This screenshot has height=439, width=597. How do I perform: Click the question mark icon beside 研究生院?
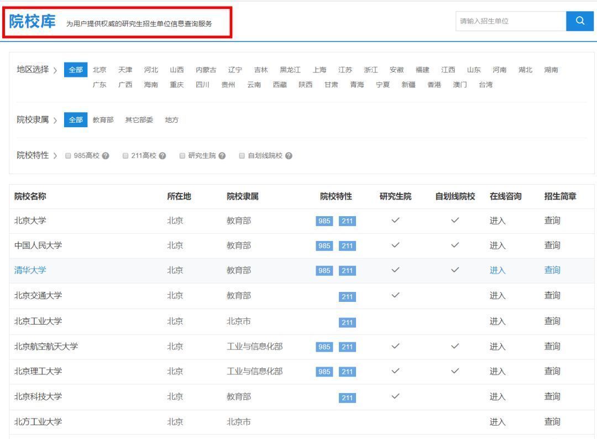222,155
